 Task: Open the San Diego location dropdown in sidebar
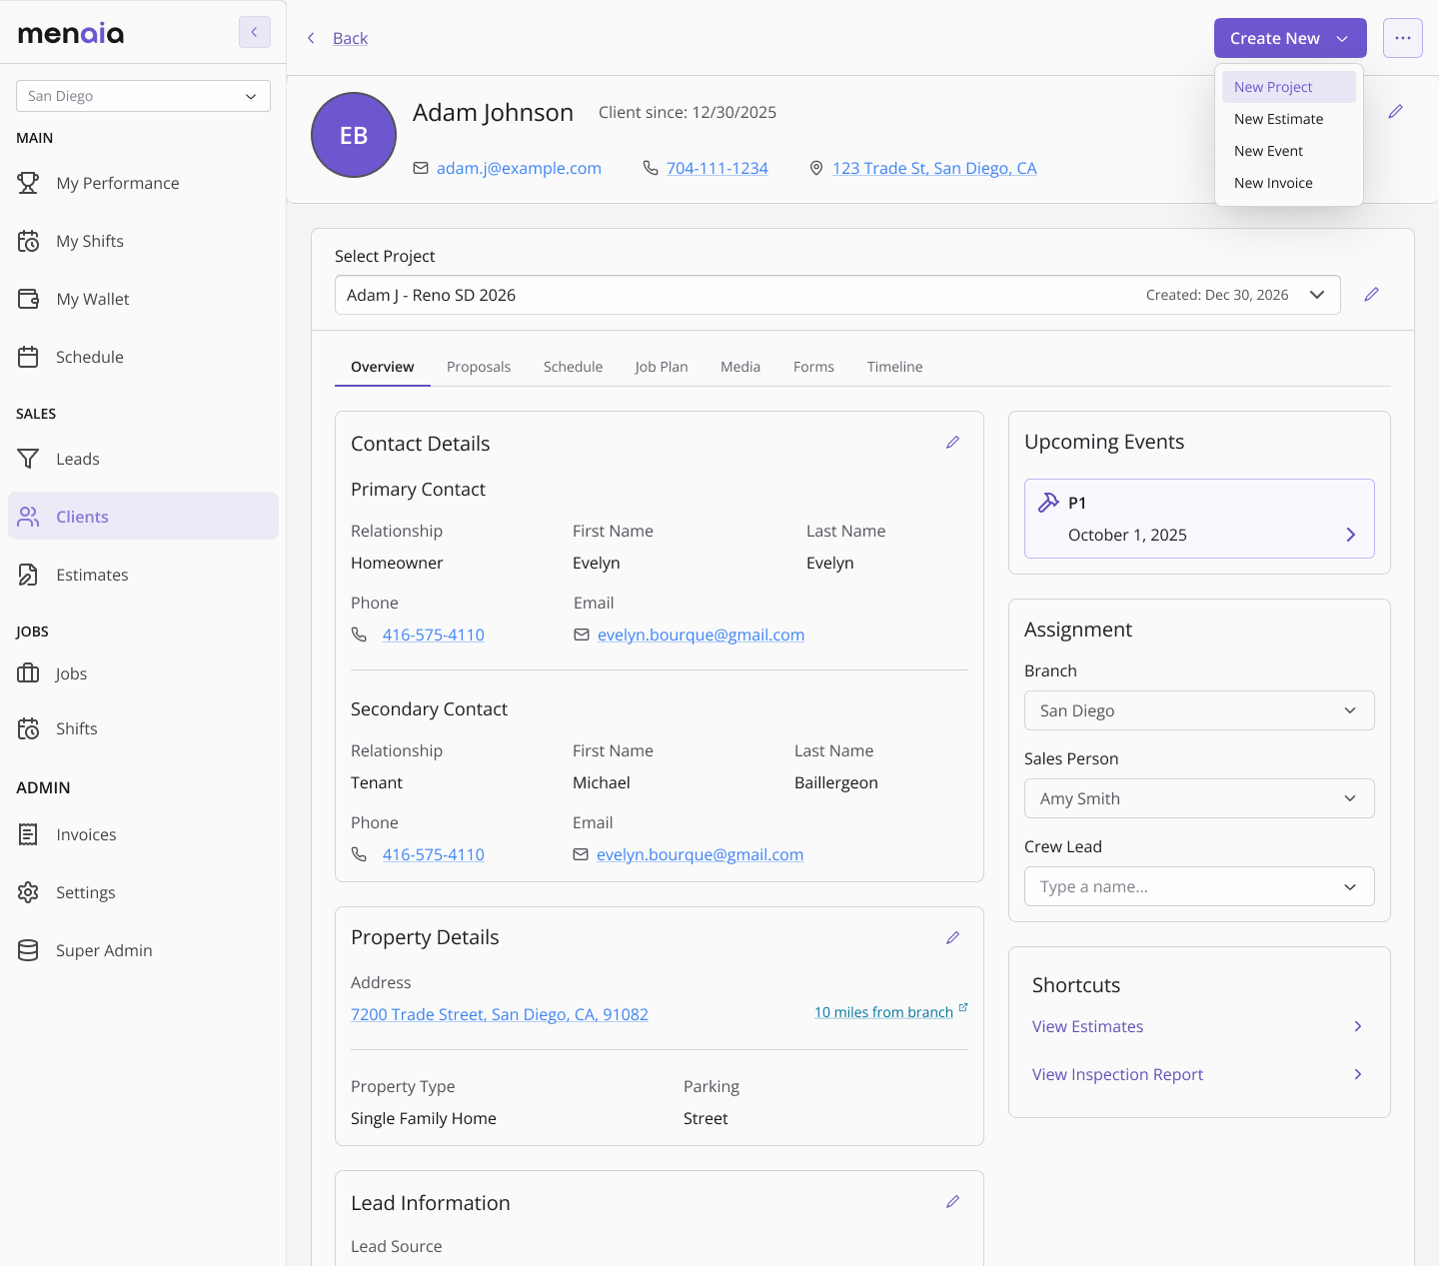coord(143,96)
